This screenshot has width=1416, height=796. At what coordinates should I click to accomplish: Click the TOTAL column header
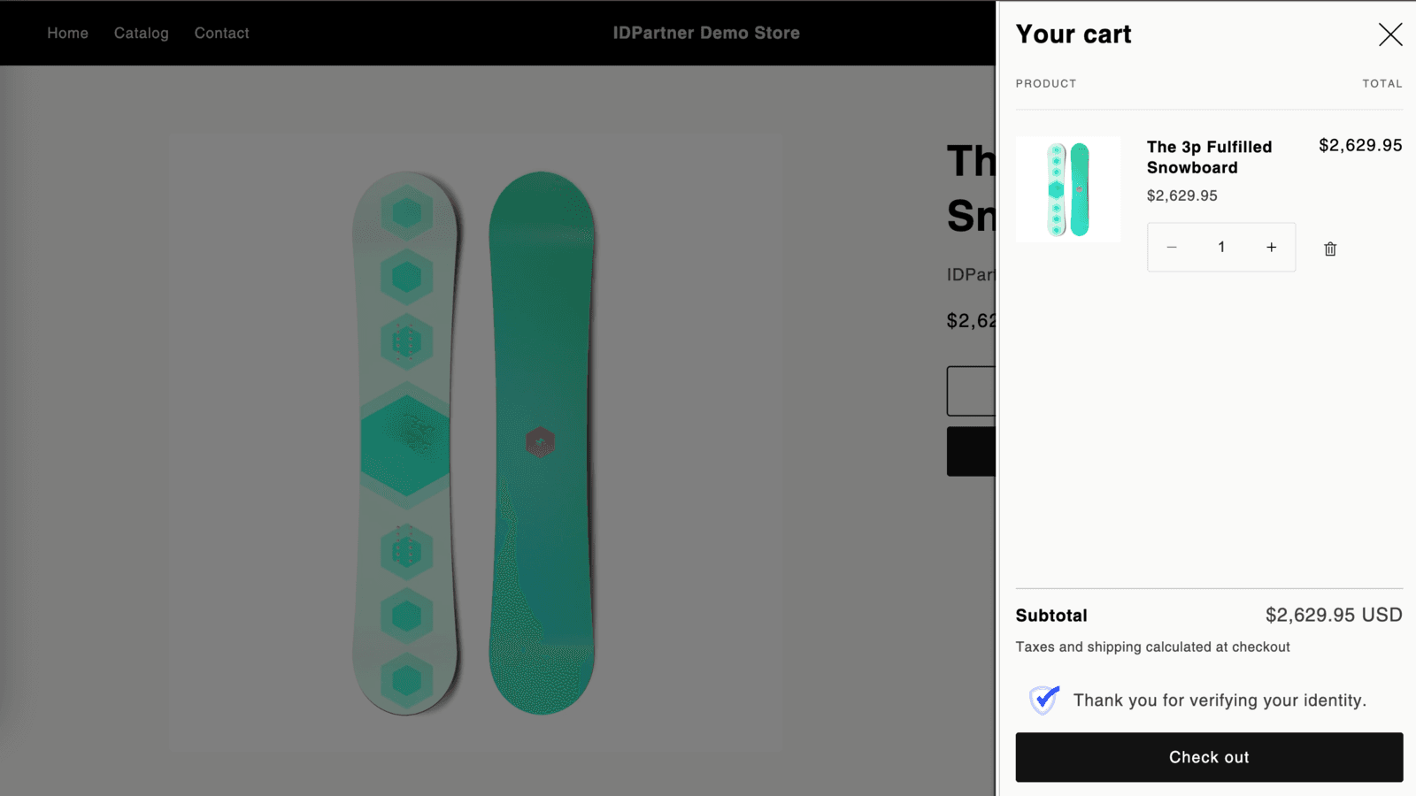[x=1381, y=83]
